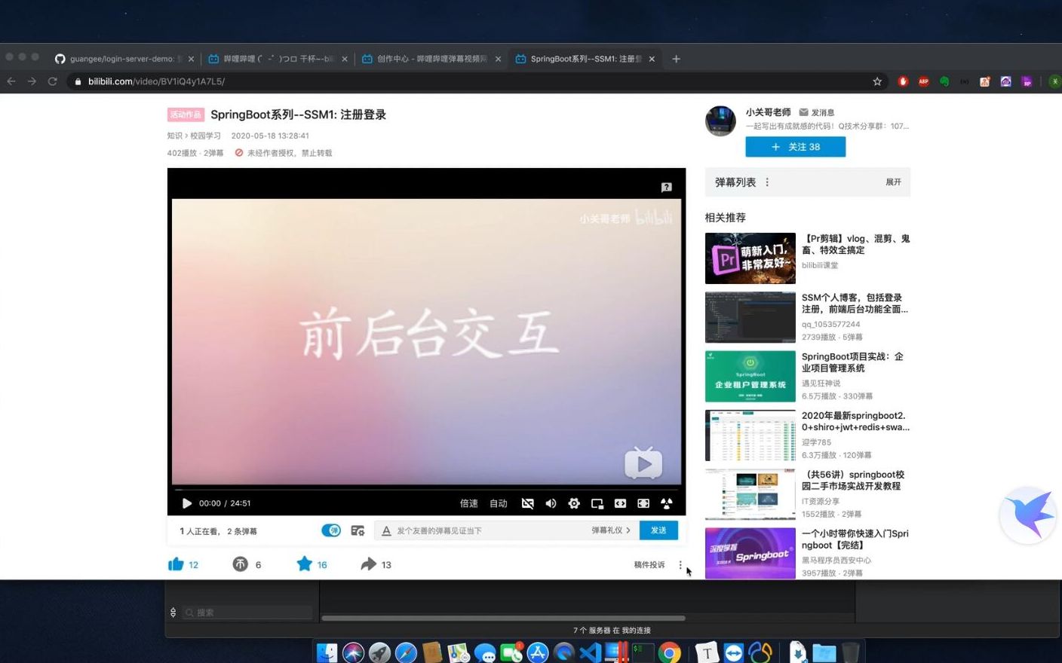Open 弹幕礼仪 etiquette link
This screenshot has width=1062, height=663.
point(611,530)
